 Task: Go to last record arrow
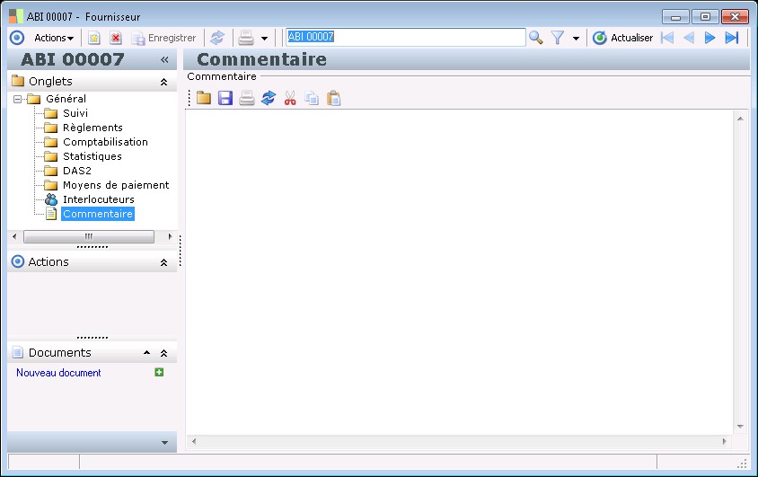pos(732,38)
